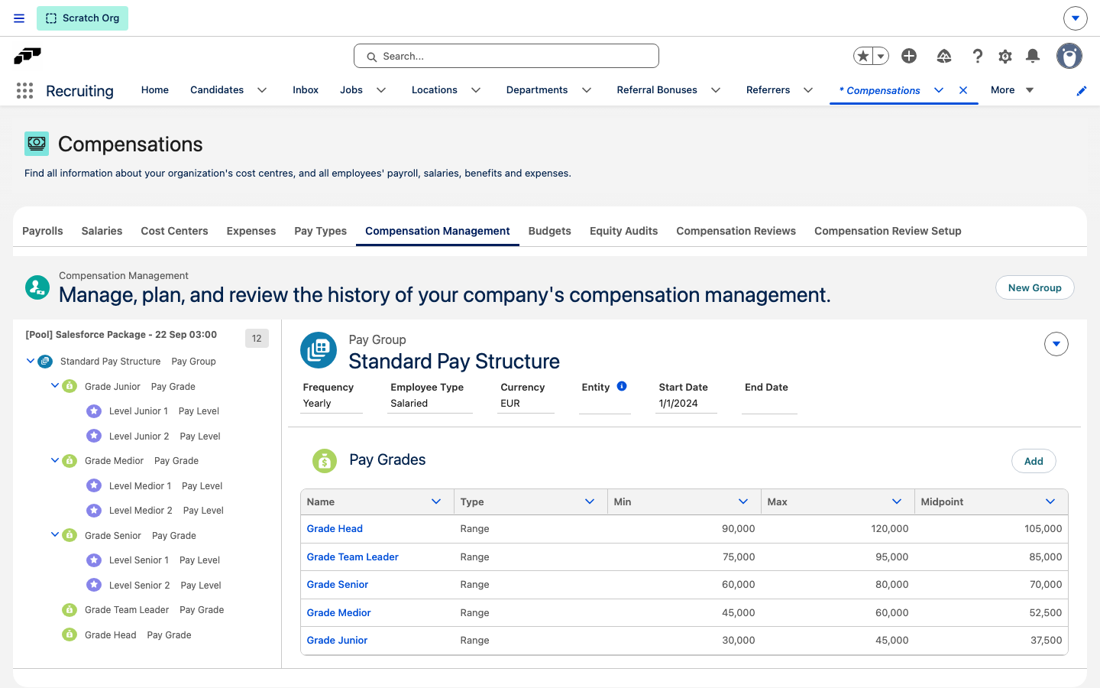
Task: Open the Midpoint column dropdown chevron
Action: pyautogui.click(x=1050, y=501)
